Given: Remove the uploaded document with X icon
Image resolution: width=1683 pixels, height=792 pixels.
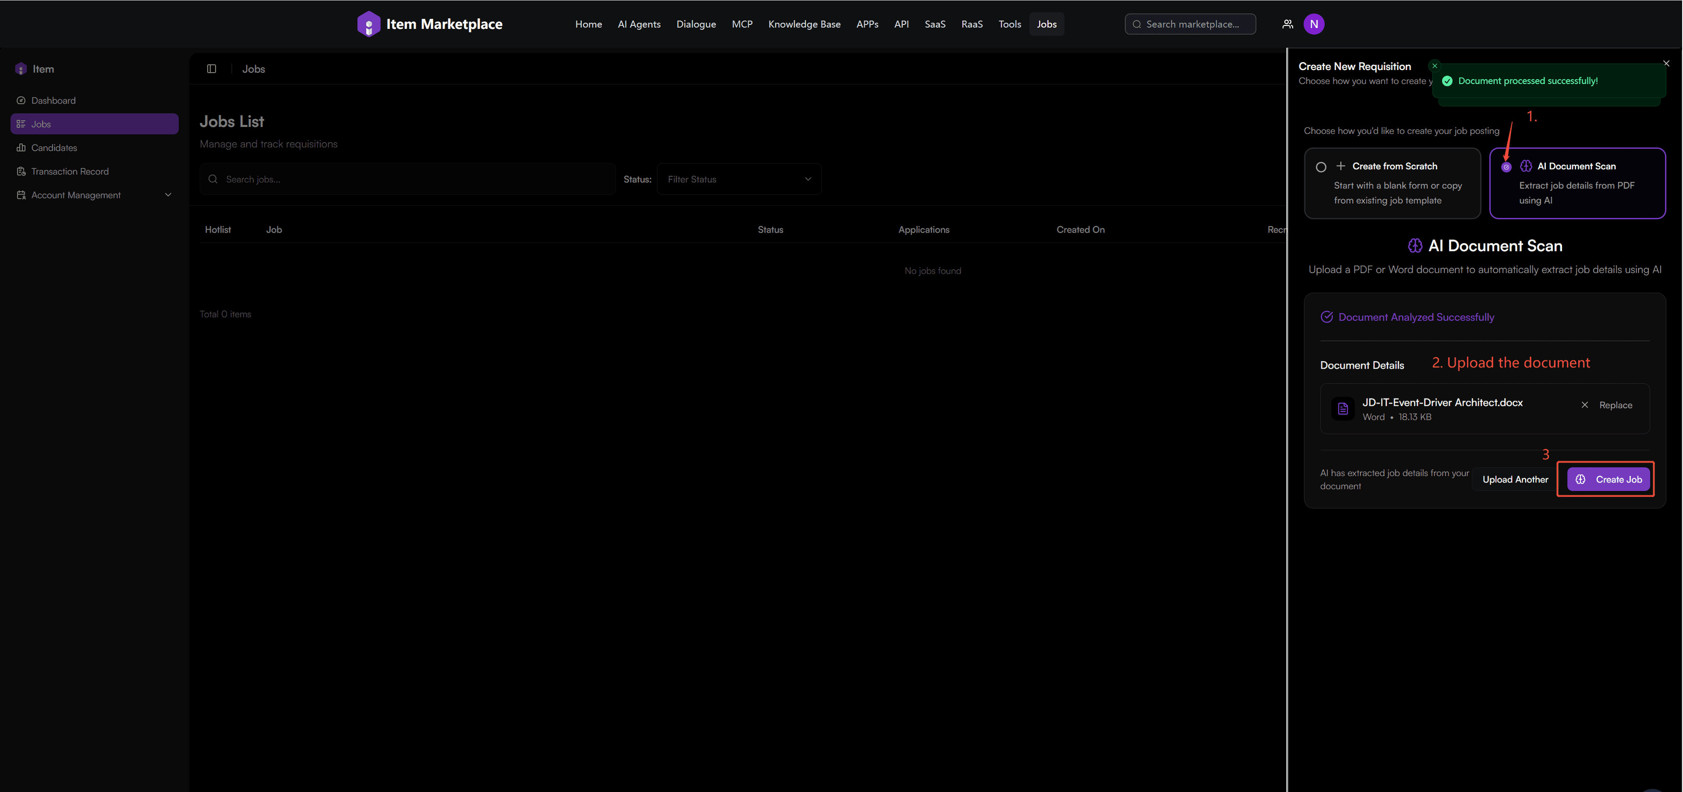Looking at the screenshot, I should pos(1584,405).
